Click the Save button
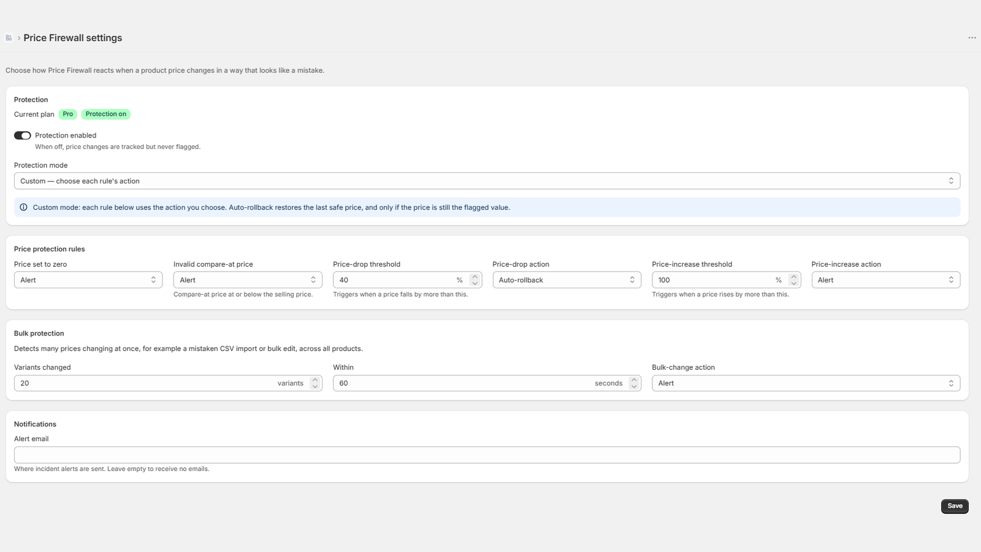Screen dimensions: 981x552 tap(955, 506)
